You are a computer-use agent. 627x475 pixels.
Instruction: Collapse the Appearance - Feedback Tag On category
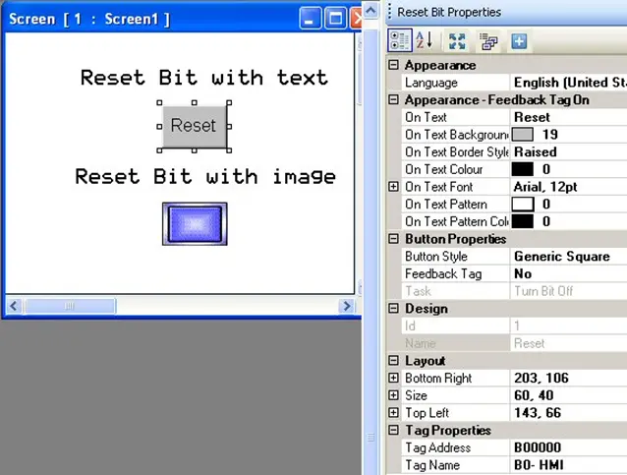pos(393,99)
